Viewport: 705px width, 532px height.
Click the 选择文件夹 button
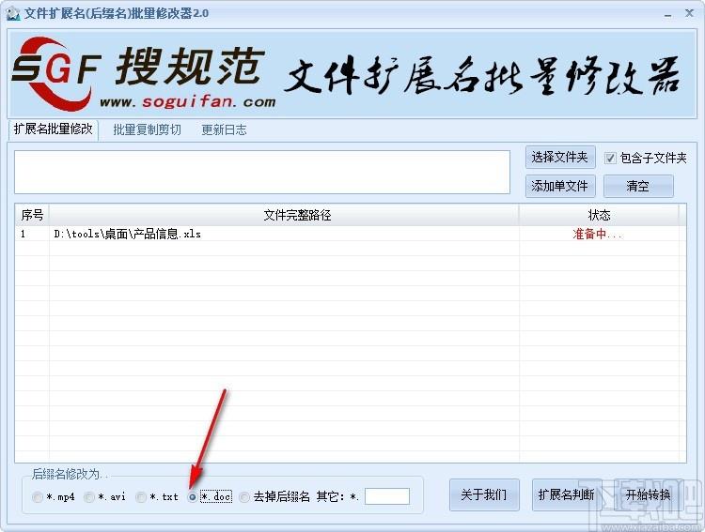tap(560, 157)
